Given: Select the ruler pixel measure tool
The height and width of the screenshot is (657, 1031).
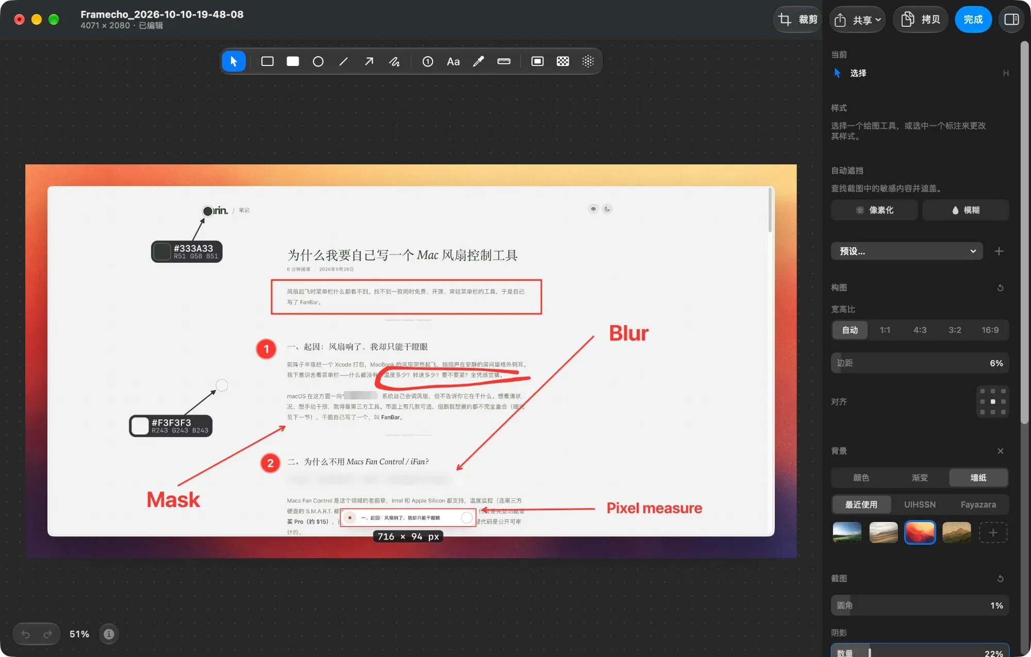Looking at the screenshot, I should coord(504,61).
